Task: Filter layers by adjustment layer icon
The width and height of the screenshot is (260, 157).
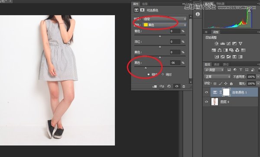Action: 235,70
